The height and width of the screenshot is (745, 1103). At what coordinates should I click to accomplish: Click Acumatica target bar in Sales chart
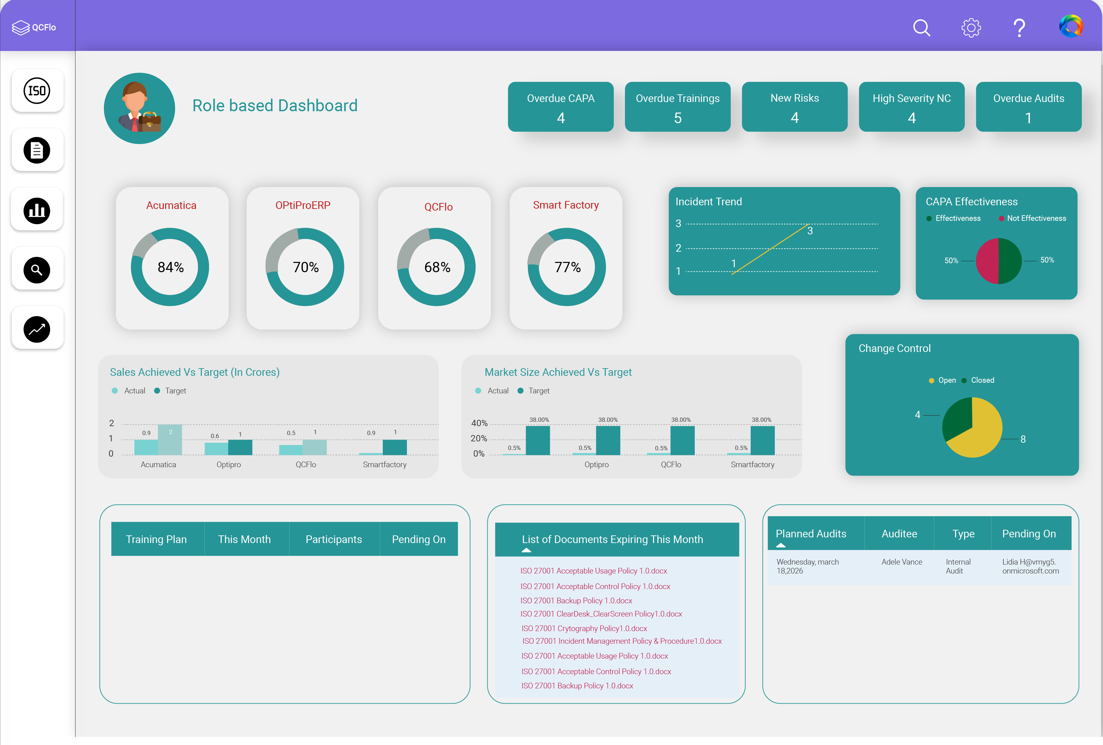coord(170,439)
